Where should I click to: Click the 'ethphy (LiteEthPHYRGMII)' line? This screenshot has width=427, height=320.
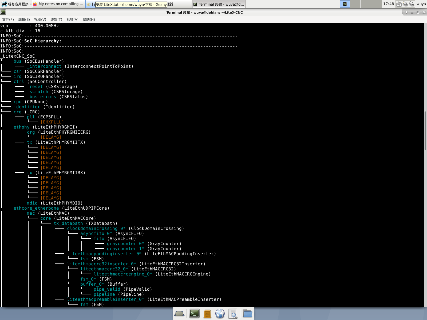point(45,127)
